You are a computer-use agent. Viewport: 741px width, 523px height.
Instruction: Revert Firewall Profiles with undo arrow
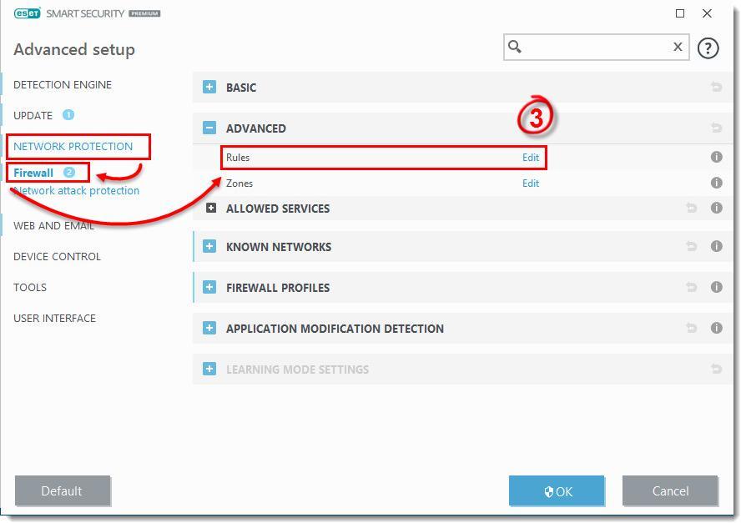[691, 287]
